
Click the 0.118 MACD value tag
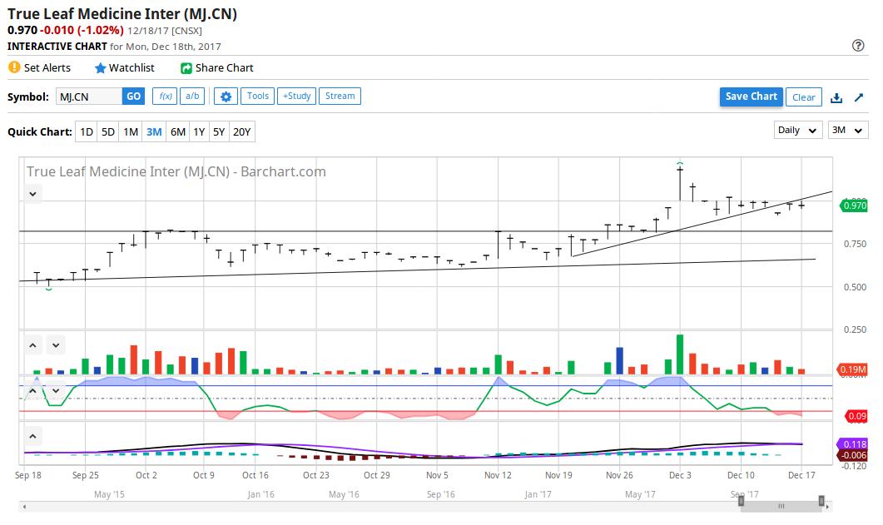tap(852, 444)
